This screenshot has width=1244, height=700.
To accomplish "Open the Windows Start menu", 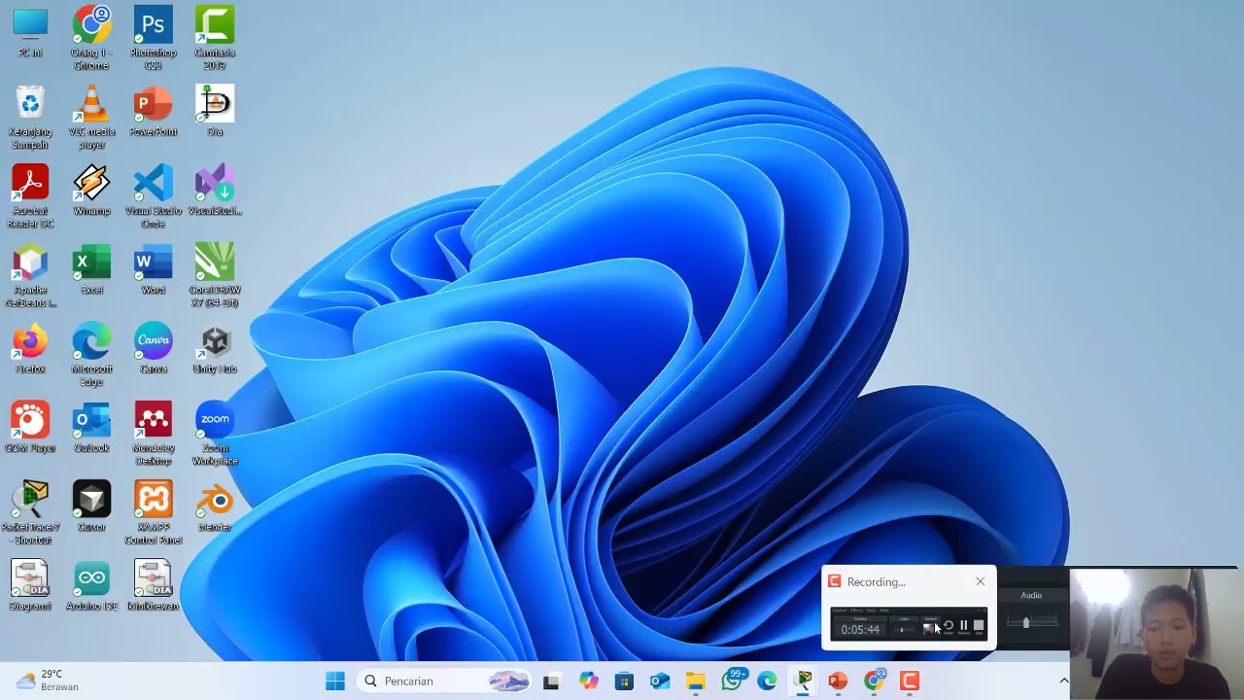I will [335, 681].
